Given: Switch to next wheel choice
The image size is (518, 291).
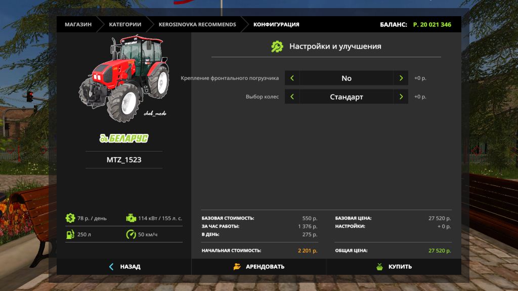Looking at the screenshot, I should tap(401, 96).
